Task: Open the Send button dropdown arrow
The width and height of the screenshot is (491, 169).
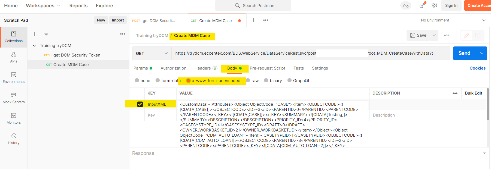Action: (x=482, y=53)
